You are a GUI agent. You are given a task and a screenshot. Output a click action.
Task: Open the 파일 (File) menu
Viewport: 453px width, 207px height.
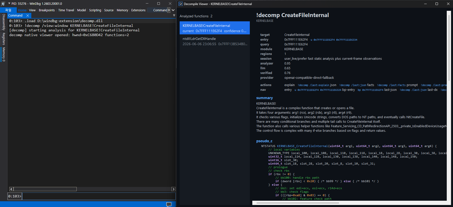click(x=8, y=10)
